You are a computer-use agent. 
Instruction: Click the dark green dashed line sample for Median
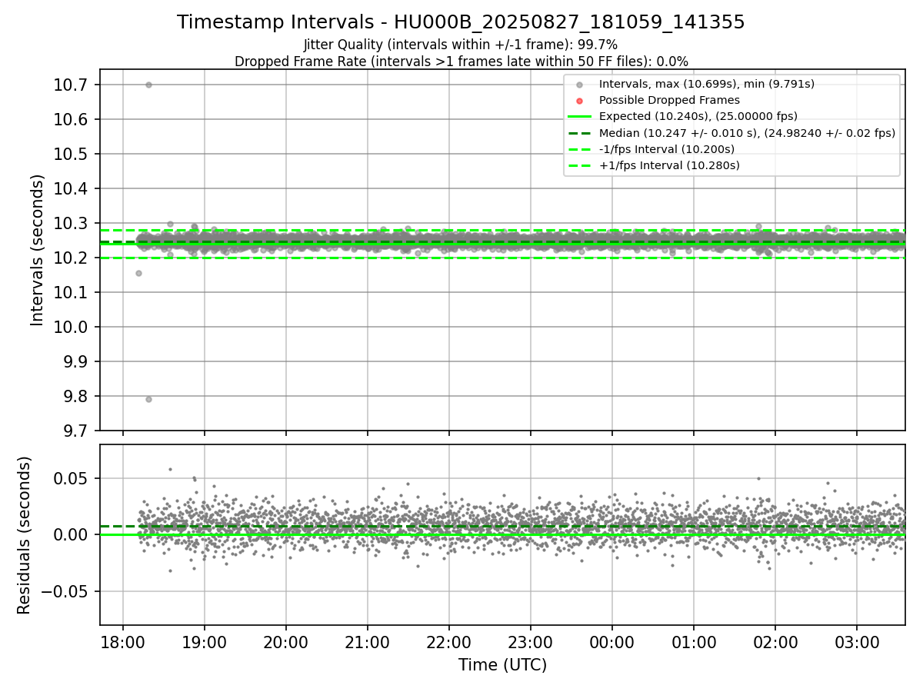580,133
